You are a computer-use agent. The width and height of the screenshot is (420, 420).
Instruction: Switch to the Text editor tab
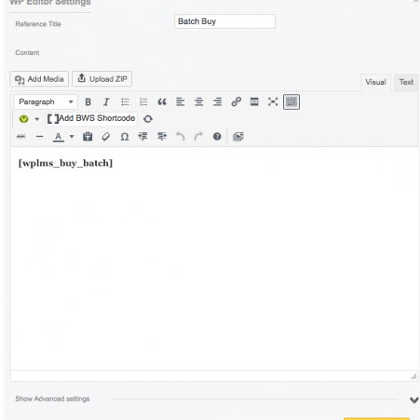click(406, 82)
